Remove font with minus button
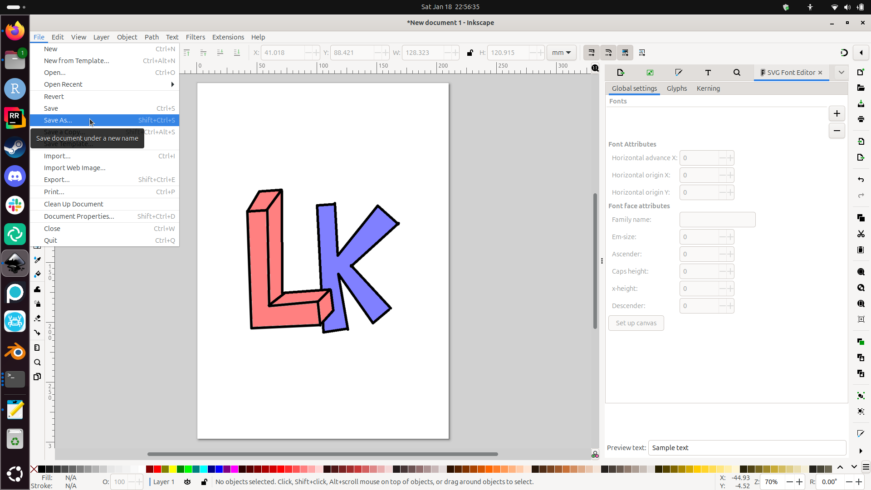 837,131
